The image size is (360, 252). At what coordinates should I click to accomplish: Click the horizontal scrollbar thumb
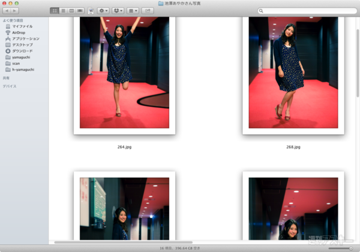(x=123, y=242)
